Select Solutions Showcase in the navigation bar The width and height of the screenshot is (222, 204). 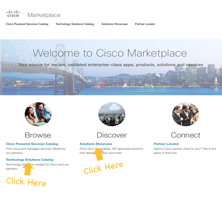click(x=114, y=24)
